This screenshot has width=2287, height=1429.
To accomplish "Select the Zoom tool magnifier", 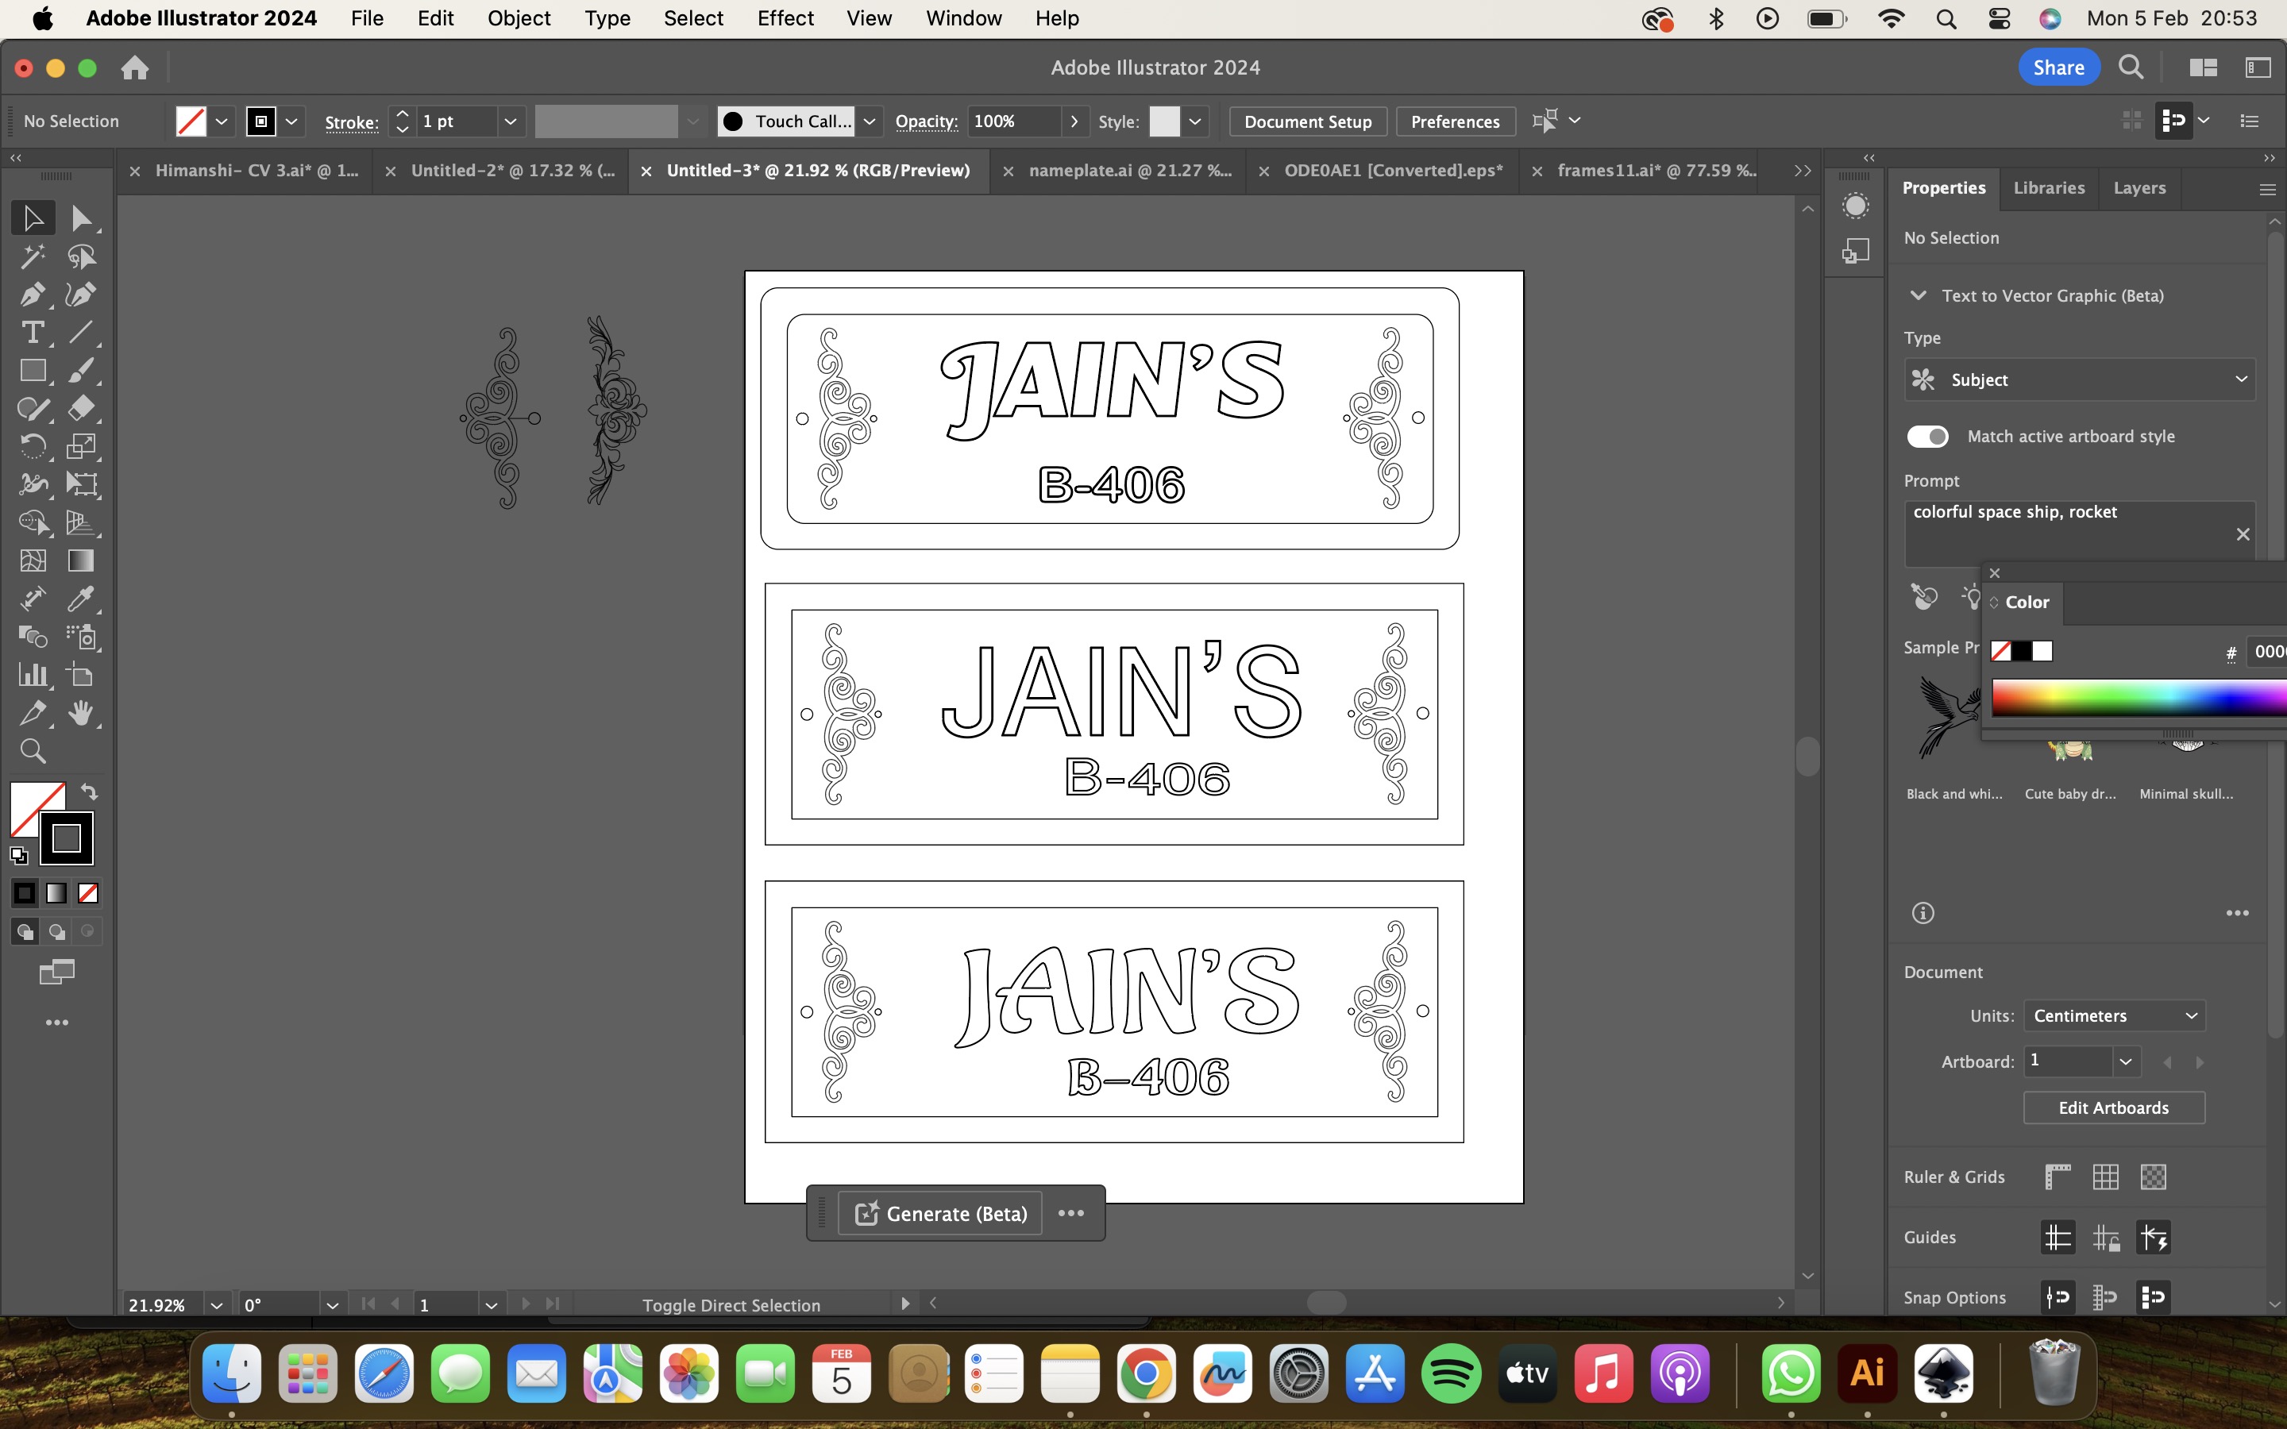I will point(33,751).
